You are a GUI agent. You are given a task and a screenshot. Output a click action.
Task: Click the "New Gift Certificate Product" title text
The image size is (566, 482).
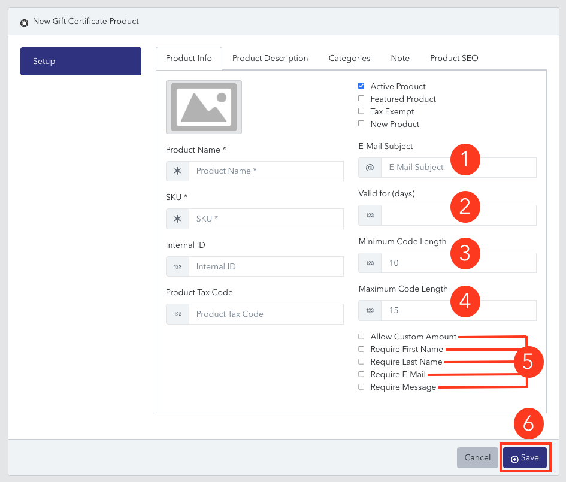coord(86,22)
